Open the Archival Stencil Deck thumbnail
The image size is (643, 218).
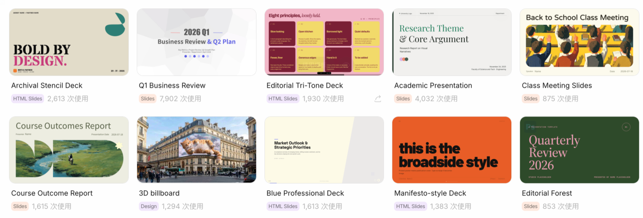[69, 42]
